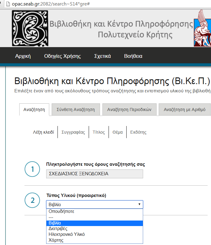The height and width of the screenshot is (245, 211).
Task: Choose Οπουδήποτε from the material type list
Action: click(x=94, y=211)
